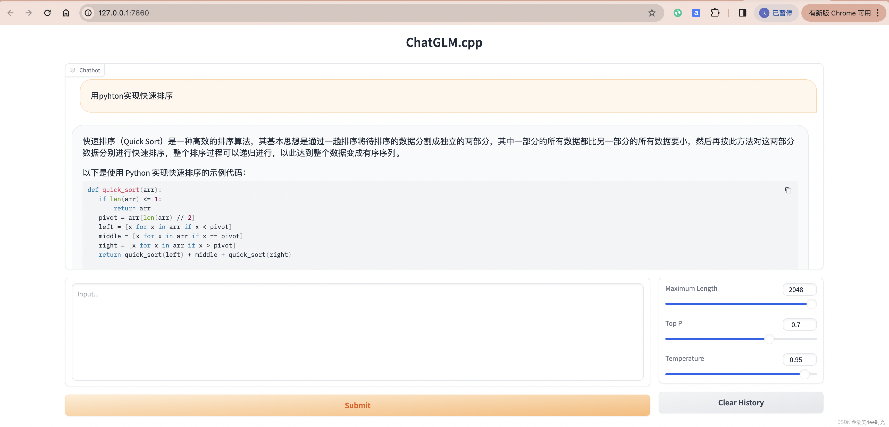Adjust the Temperature slider
This screenshot has width=889, height=427.
pyautogui.click(x=741, y=374)
